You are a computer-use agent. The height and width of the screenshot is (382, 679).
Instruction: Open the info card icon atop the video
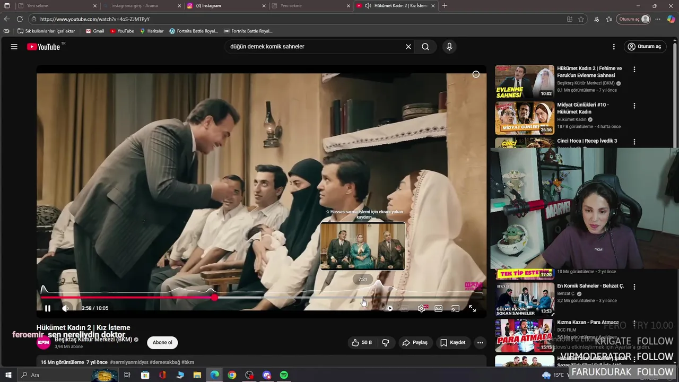point(476,74)
